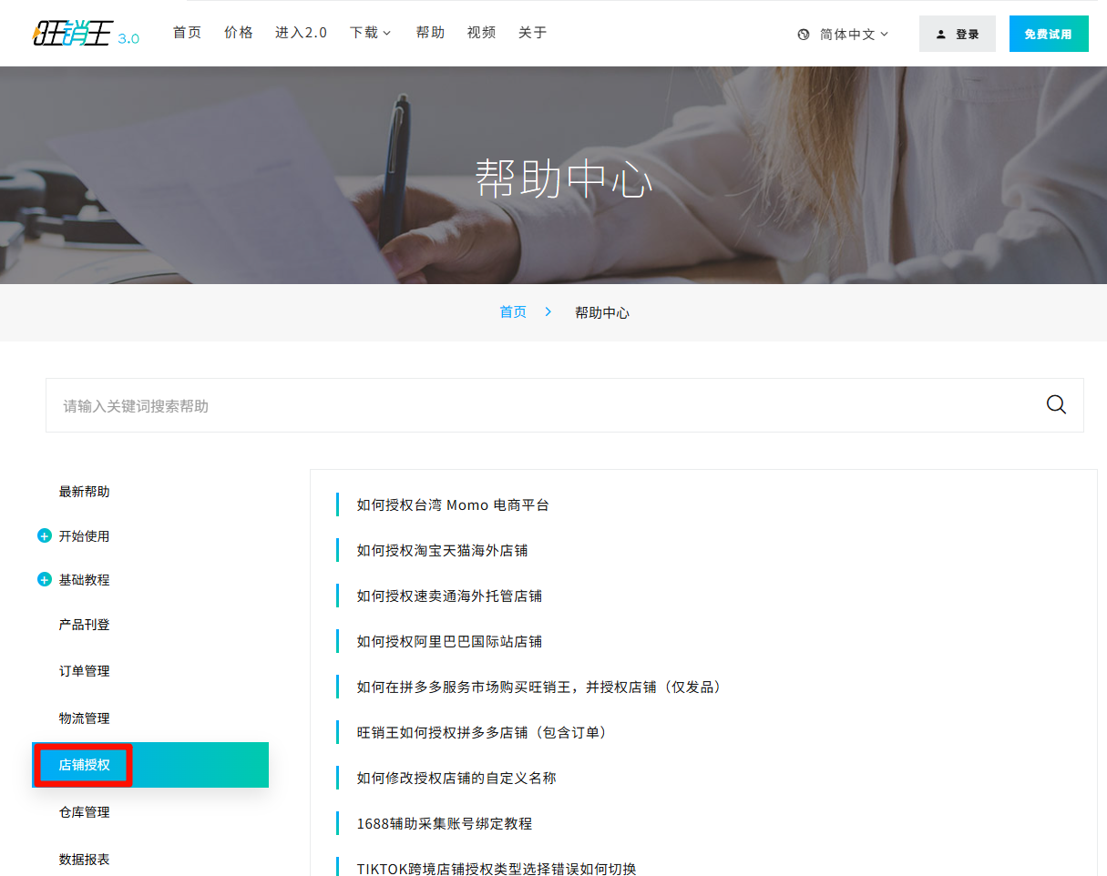Click the 开始使用 sidebar label
This screenshot has width=1107, height=876.
tap(85, 536)
